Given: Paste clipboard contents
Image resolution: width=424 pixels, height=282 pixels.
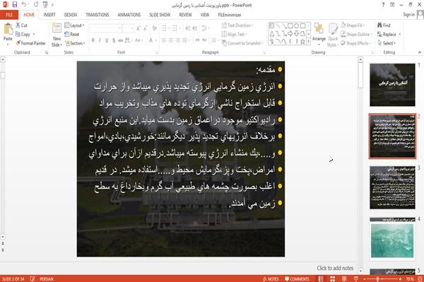Looking at the screenshot, I should click(8, 33).
